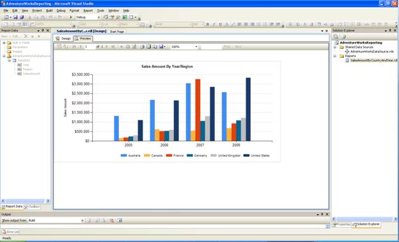
Task: Click the Find button in preview toolbar
Action: [227, 47]
